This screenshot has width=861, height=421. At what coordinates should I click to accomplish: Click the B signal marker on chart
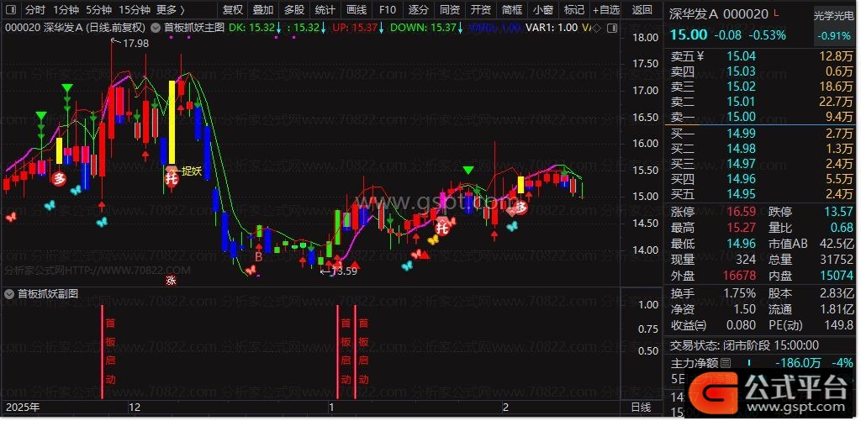tap(258, 257)
